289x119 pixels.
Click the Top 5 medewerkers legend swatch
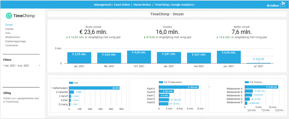(161, 82)
